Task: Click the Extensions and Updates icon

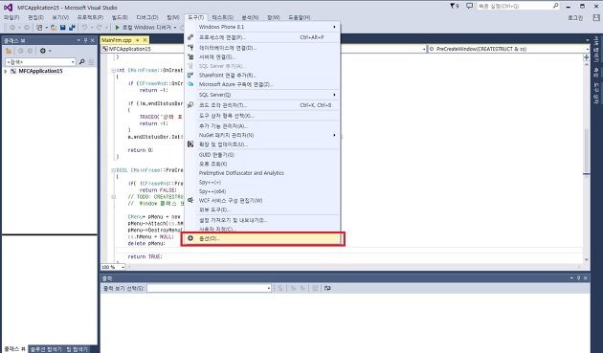Action: click(x=190, y=144)
